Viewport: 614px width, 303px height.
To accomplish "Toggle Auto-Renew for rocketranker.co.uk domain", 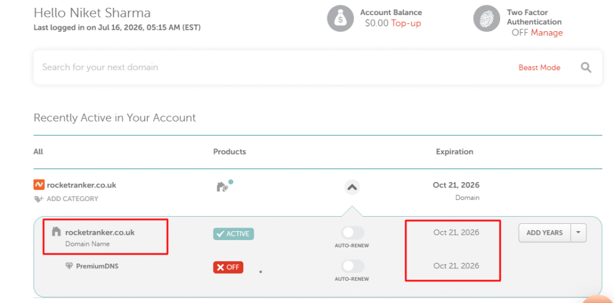I will coord(352,233).
